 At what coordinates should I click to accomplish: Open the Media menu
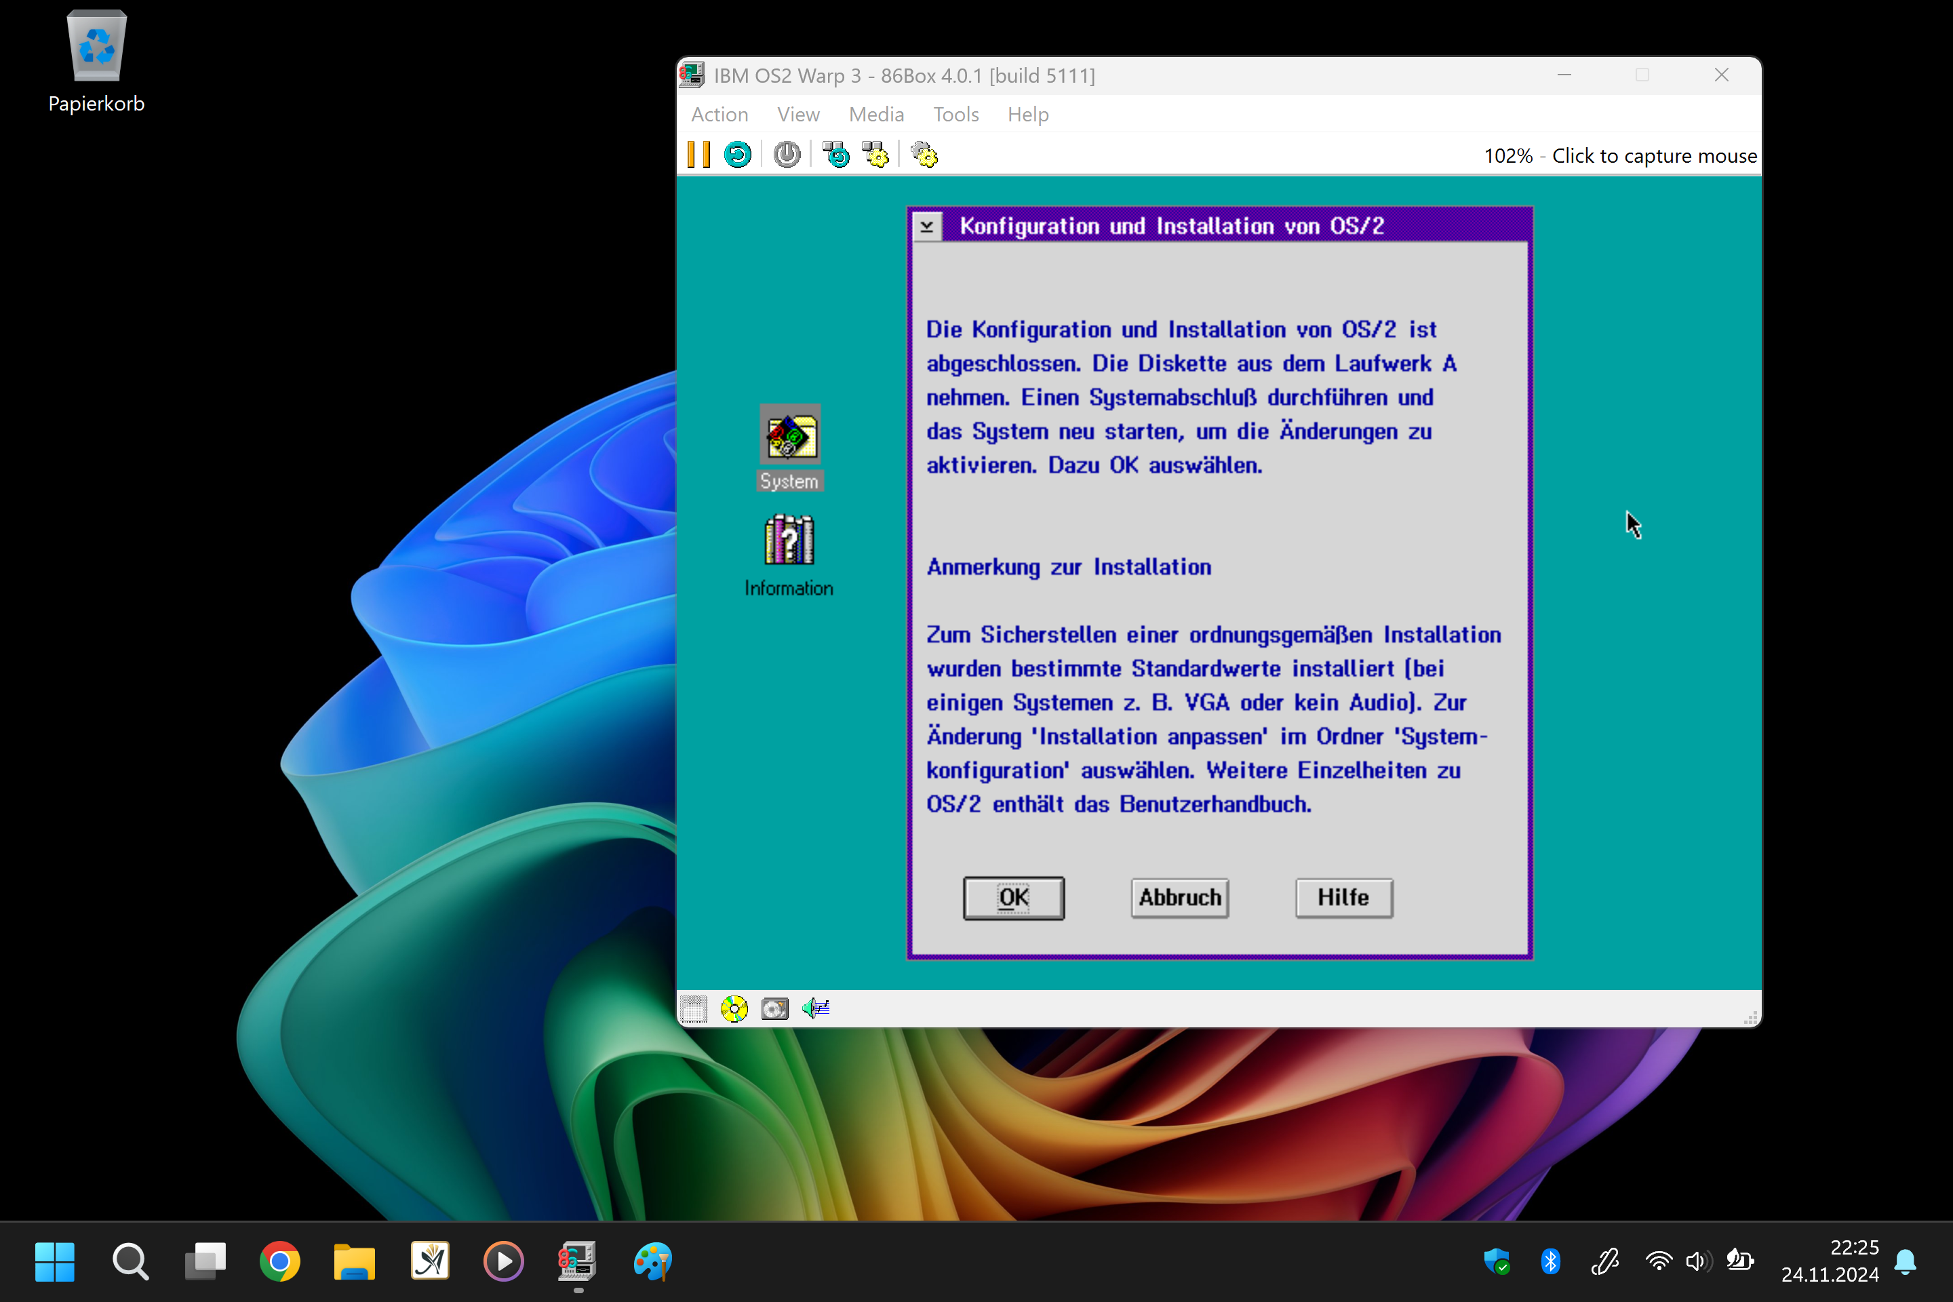(x=876, y=115)
